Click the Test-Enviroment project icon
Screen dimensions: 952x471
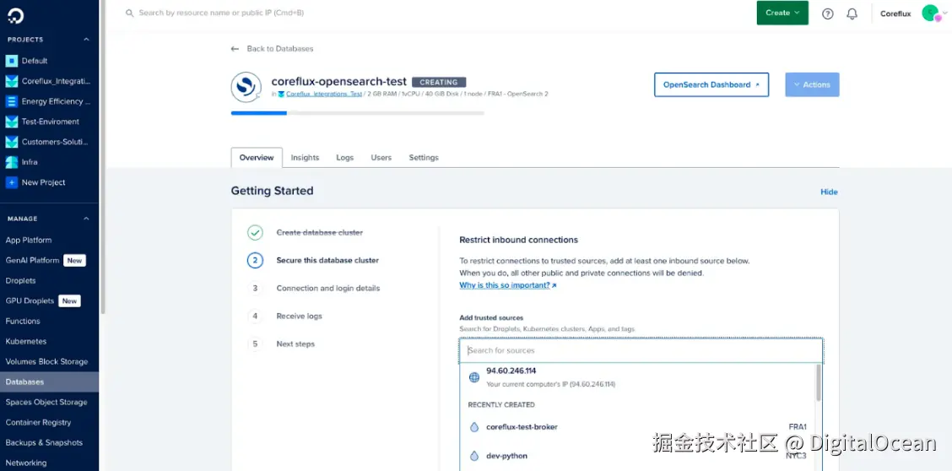click(12, 122)
